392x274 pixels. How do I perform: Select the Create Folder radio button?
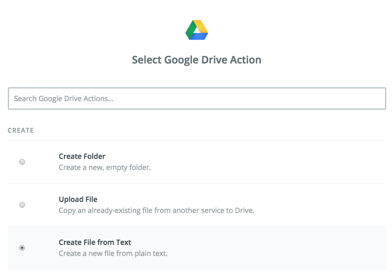point(22,162)
